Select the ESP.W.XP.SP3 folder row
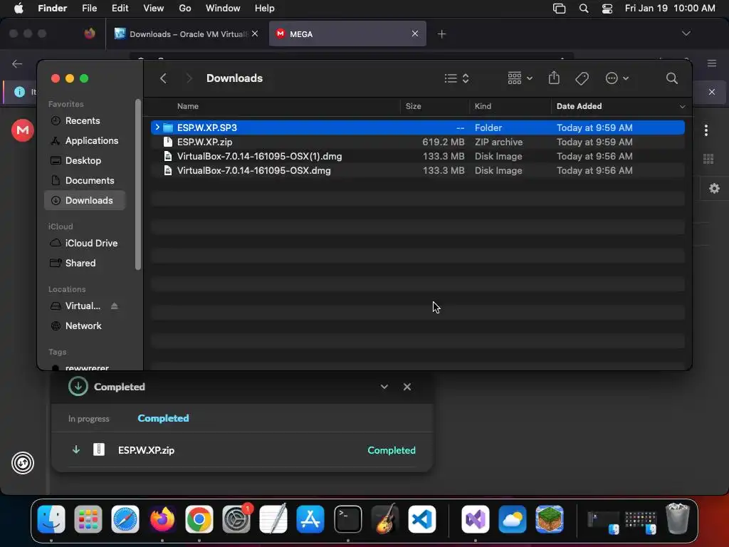The image size is (729, 547). (417, 127)
